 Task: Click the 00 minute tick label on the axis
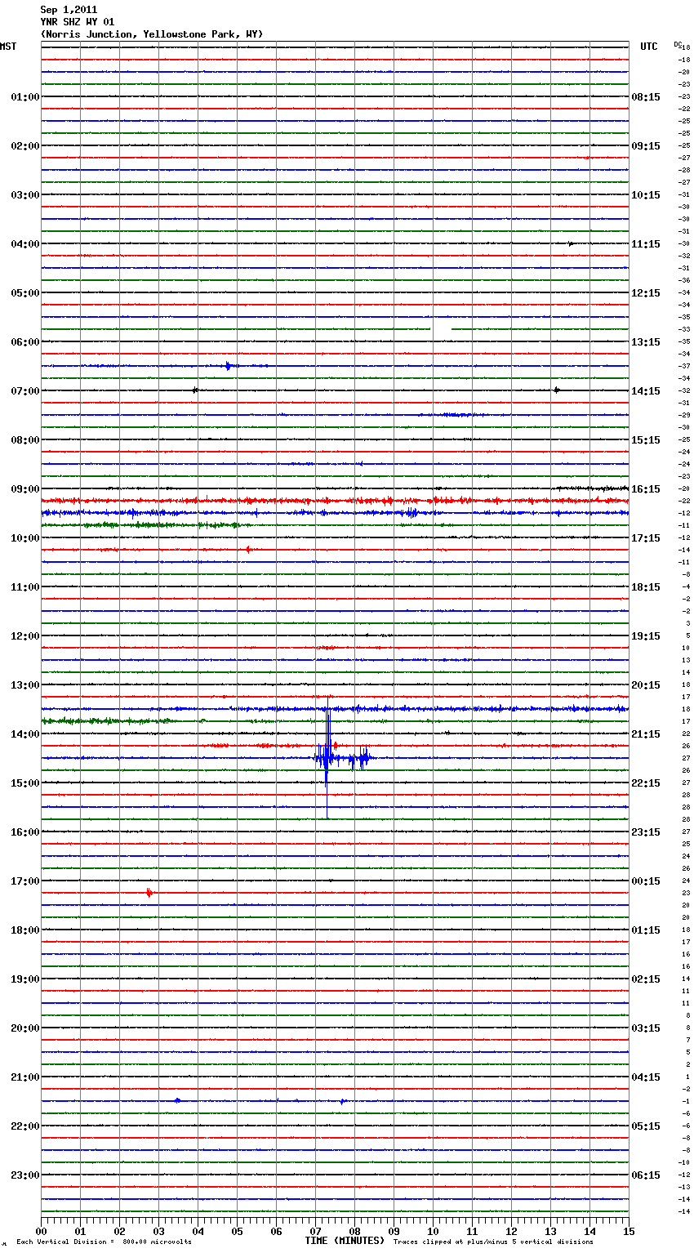coord(41,1231)
